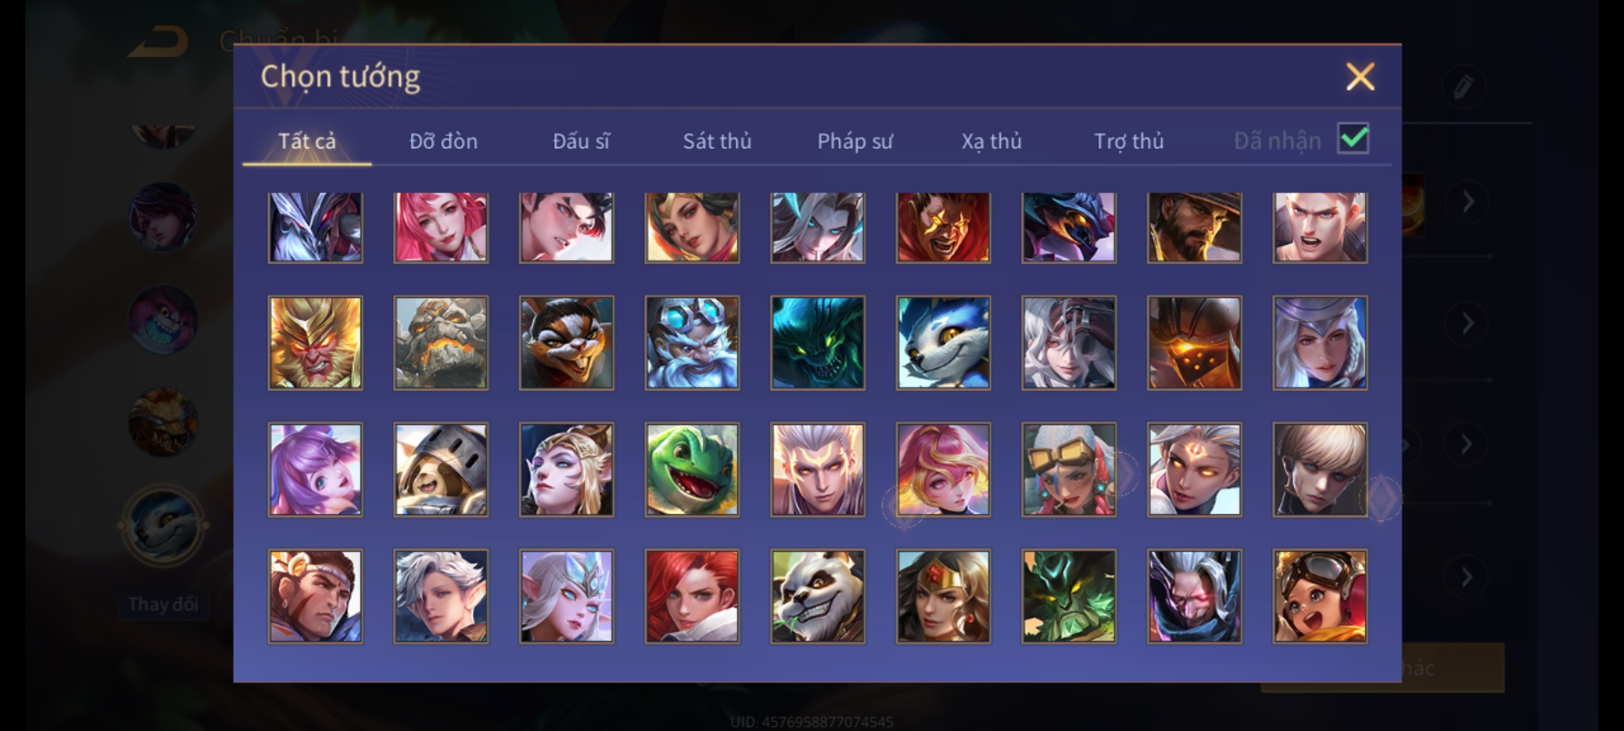
Task: Switch to the Đỡ đòn tab
Action: (444, 141)
